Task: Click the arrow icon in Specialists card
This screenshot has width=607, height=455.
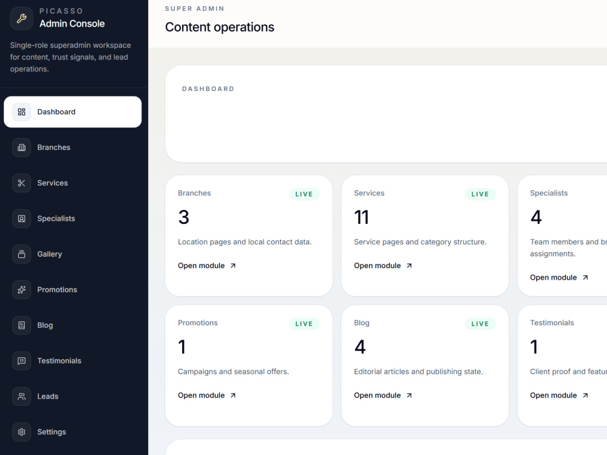Action: (585, 277)
